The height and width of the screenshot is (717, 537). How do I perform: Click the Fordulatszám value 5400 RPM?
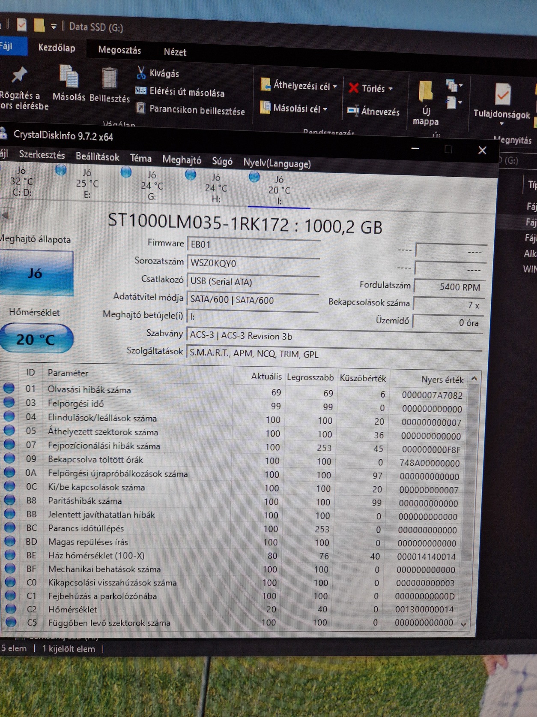point(450,287)
